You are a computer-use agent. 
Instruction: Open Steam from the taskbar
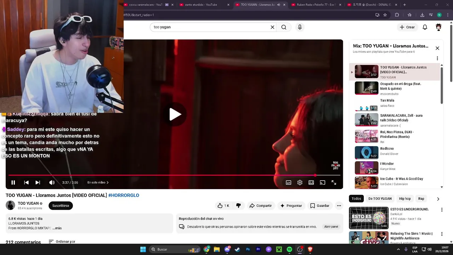[x=237, y=249]
